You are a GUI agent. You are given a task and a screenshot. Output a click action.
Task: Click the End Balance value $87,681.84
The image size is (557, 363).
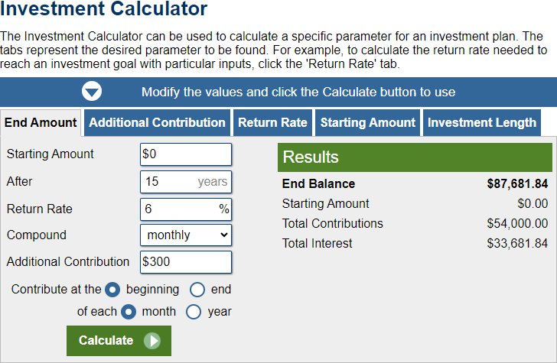point(517,184)
